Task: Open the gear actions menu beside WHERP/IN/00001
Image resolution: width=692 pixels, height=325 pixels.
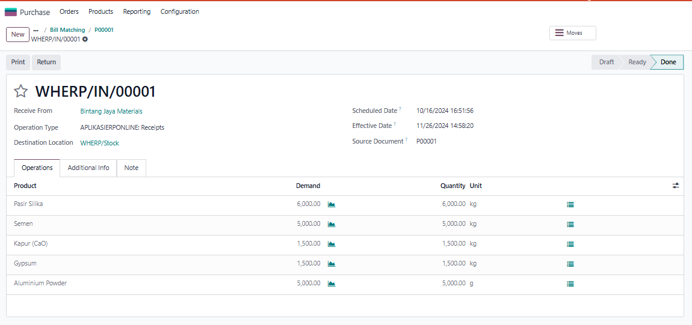Action: click(x=85, y=39)
